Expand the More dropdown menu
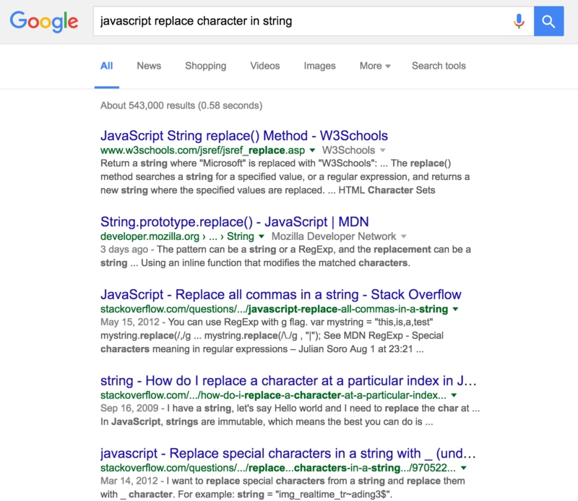The height and width of the screenshot is (501, 578). (375, 66)
